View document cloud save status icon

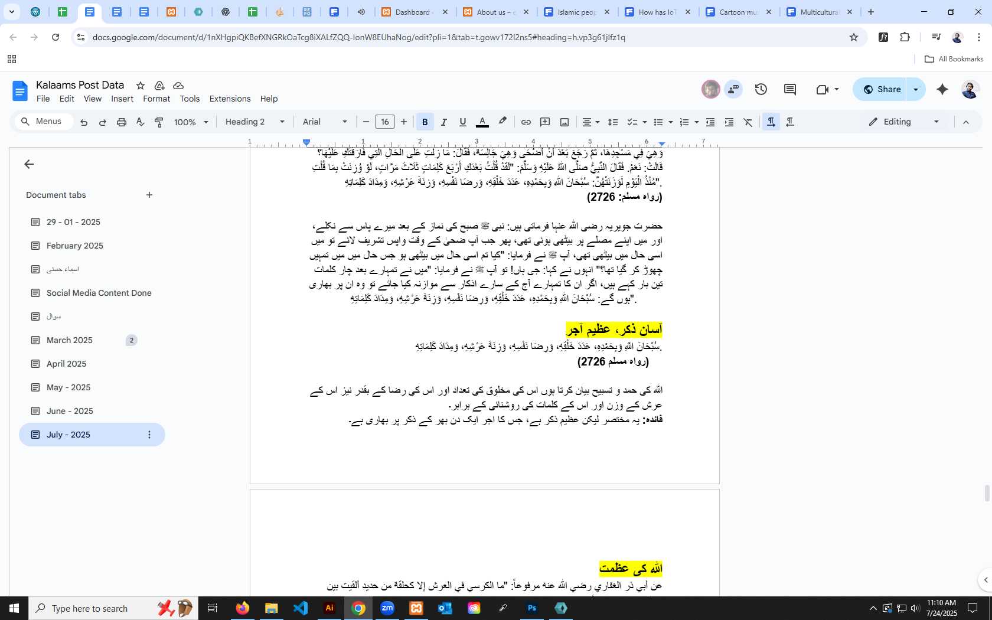click(x=178, y=86)
